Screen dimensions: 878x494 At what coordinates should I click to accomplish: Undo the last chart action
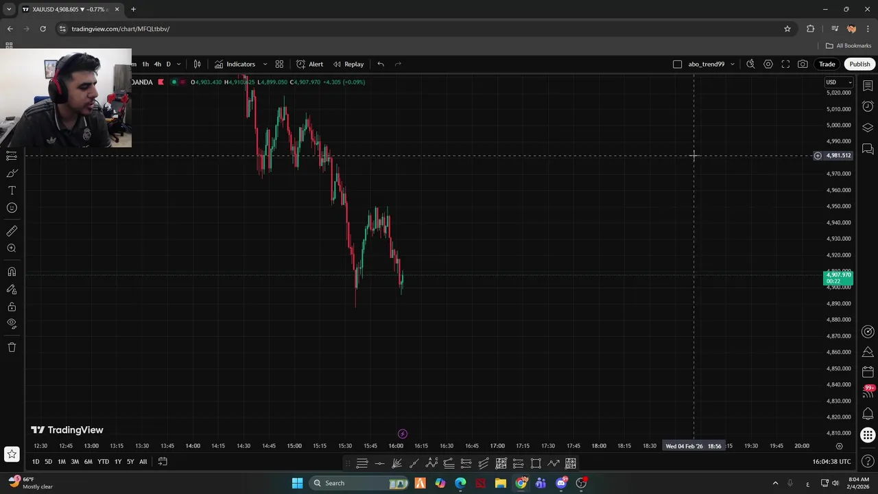[381, 64]
